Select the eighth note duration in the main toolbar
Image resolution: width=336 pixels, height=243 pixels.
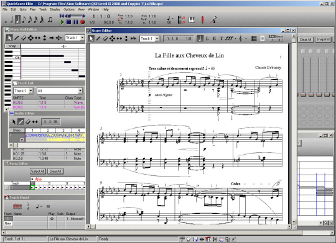[24, 20]
